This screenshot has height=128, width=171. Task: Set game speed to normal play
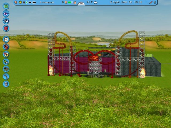[27, 2]
